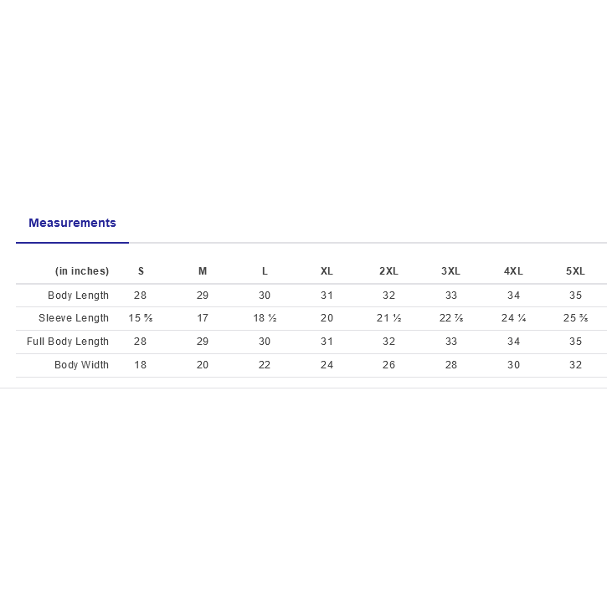
Task: Click the Body Width value for size L
Action: (x=265, y=365)
